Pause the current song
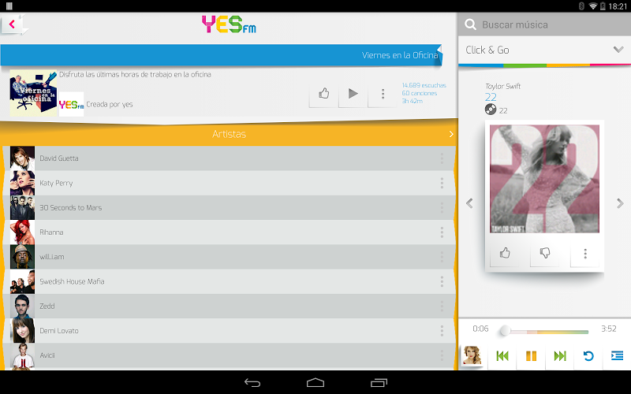 click(x=531, y=356)
